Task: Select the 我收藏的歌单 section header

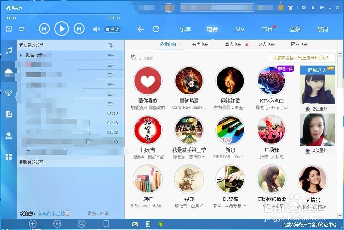Action: pyautogui.click(x=70, y=162)
